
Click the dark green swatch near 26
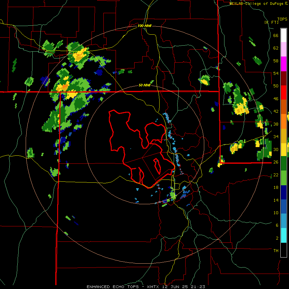tap(284, 163)
